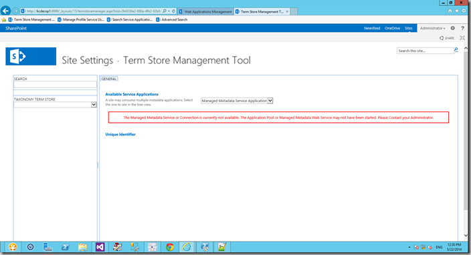Click the address bar search magnifier icon

165,11
